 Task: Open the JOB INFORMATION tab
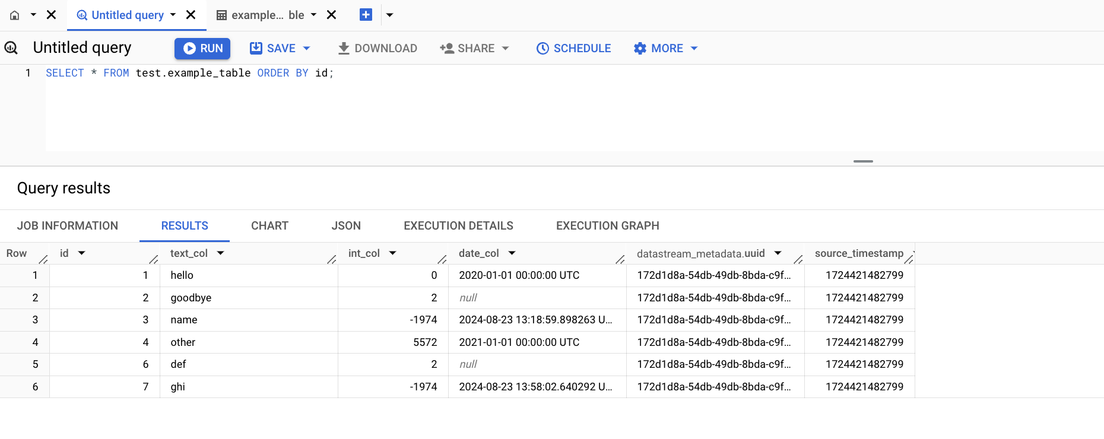coord(68,226)
